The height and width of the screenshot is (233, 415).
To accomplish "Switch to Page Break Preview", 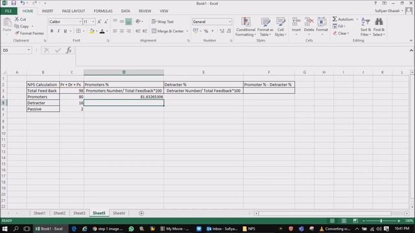I will pyautogui.click(x=355, y=221).
